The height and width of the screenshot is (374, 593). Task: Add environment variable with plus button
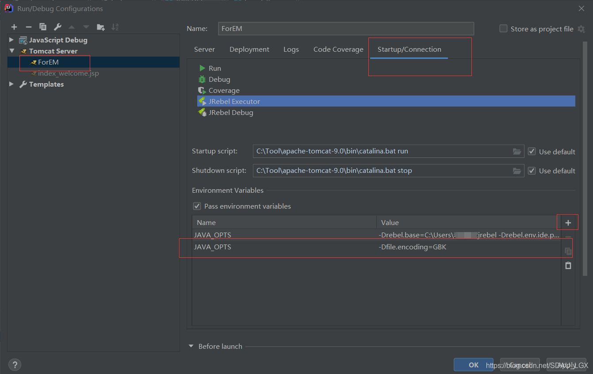tap(568, 222)
